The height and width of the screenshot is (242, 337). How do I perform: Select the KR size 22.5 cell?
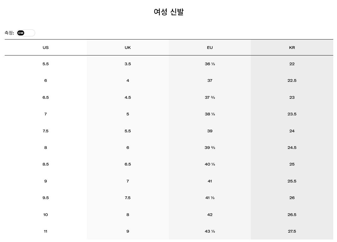[x=292, y=81]
